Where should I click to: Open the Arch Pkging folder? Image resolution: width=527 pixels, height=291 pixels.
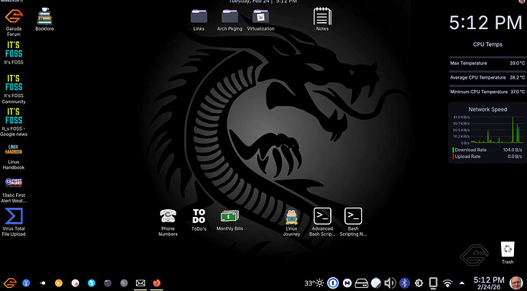pos(230,20)
